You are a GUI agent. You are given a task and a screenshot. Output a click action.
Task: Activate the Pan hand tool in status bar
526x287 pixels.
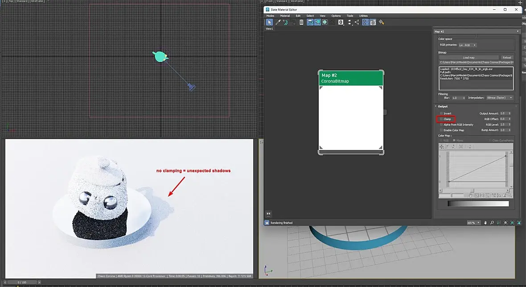tap(485, 223)
